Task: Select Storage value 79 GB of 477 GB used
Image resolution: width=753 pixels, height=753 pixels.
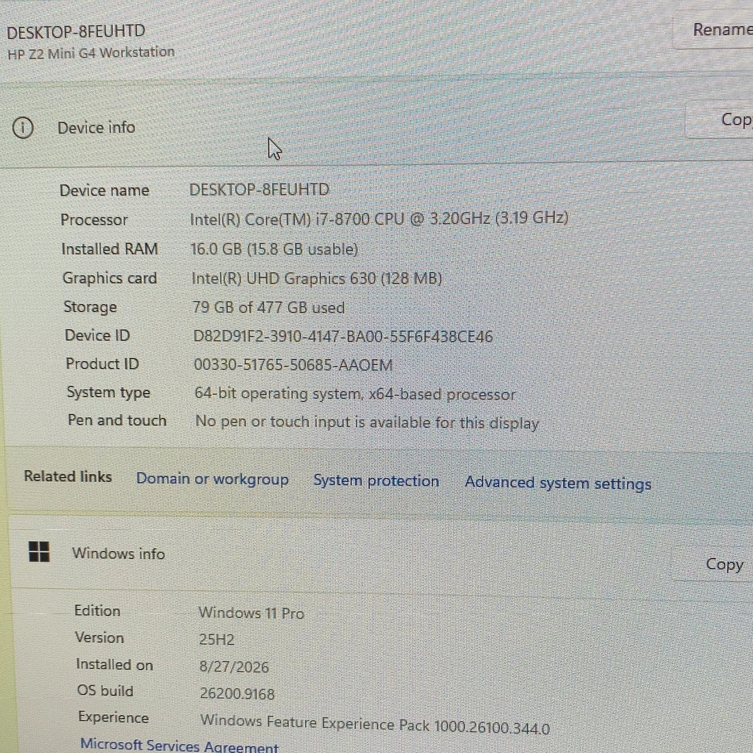Action: [x=269, y=307]
